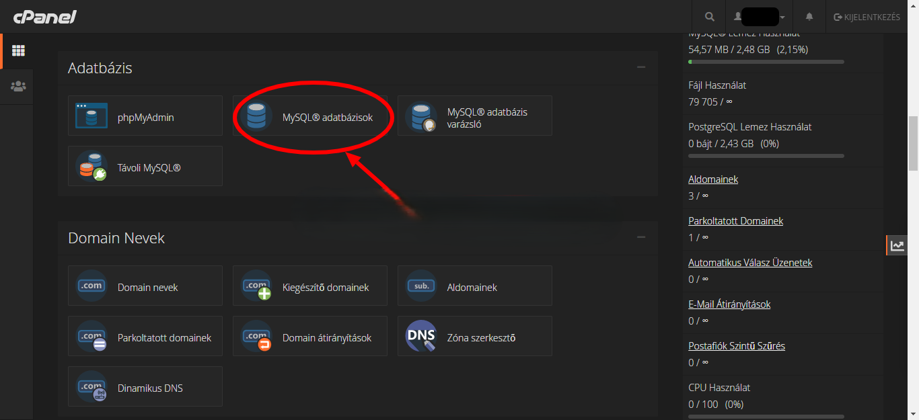Open the Parkoltatott Domainek statistics link
919x420 pixels.
tap(736, 221)
